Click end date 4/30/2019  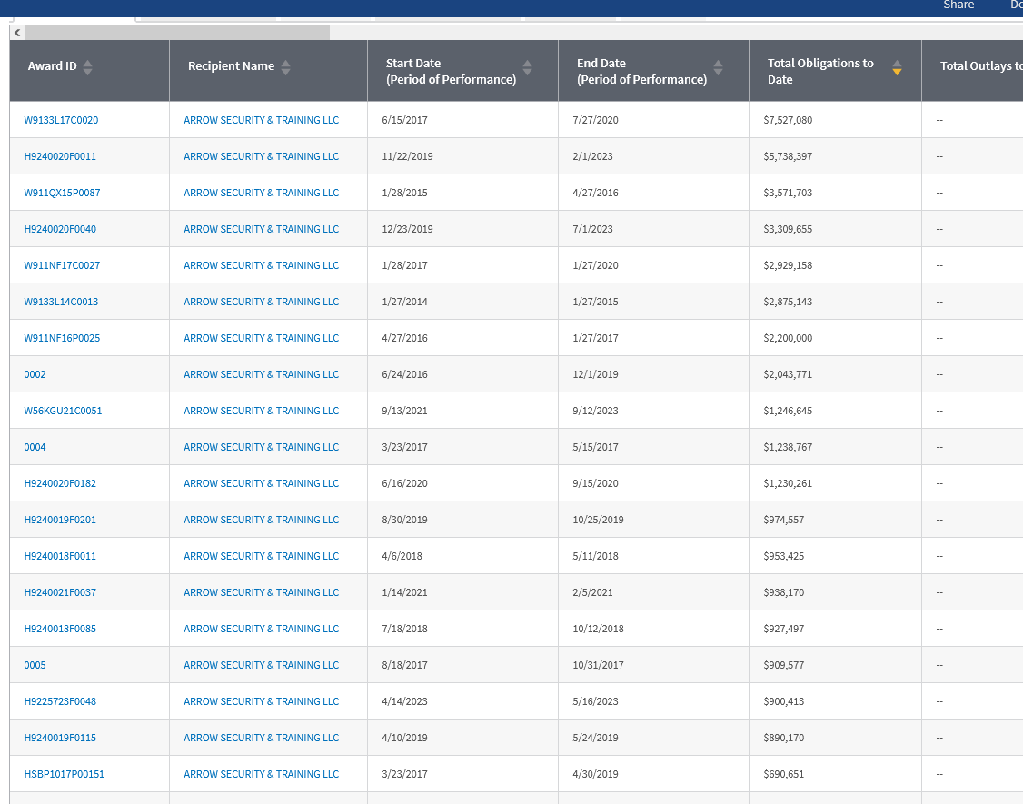[x=595, y=774]
